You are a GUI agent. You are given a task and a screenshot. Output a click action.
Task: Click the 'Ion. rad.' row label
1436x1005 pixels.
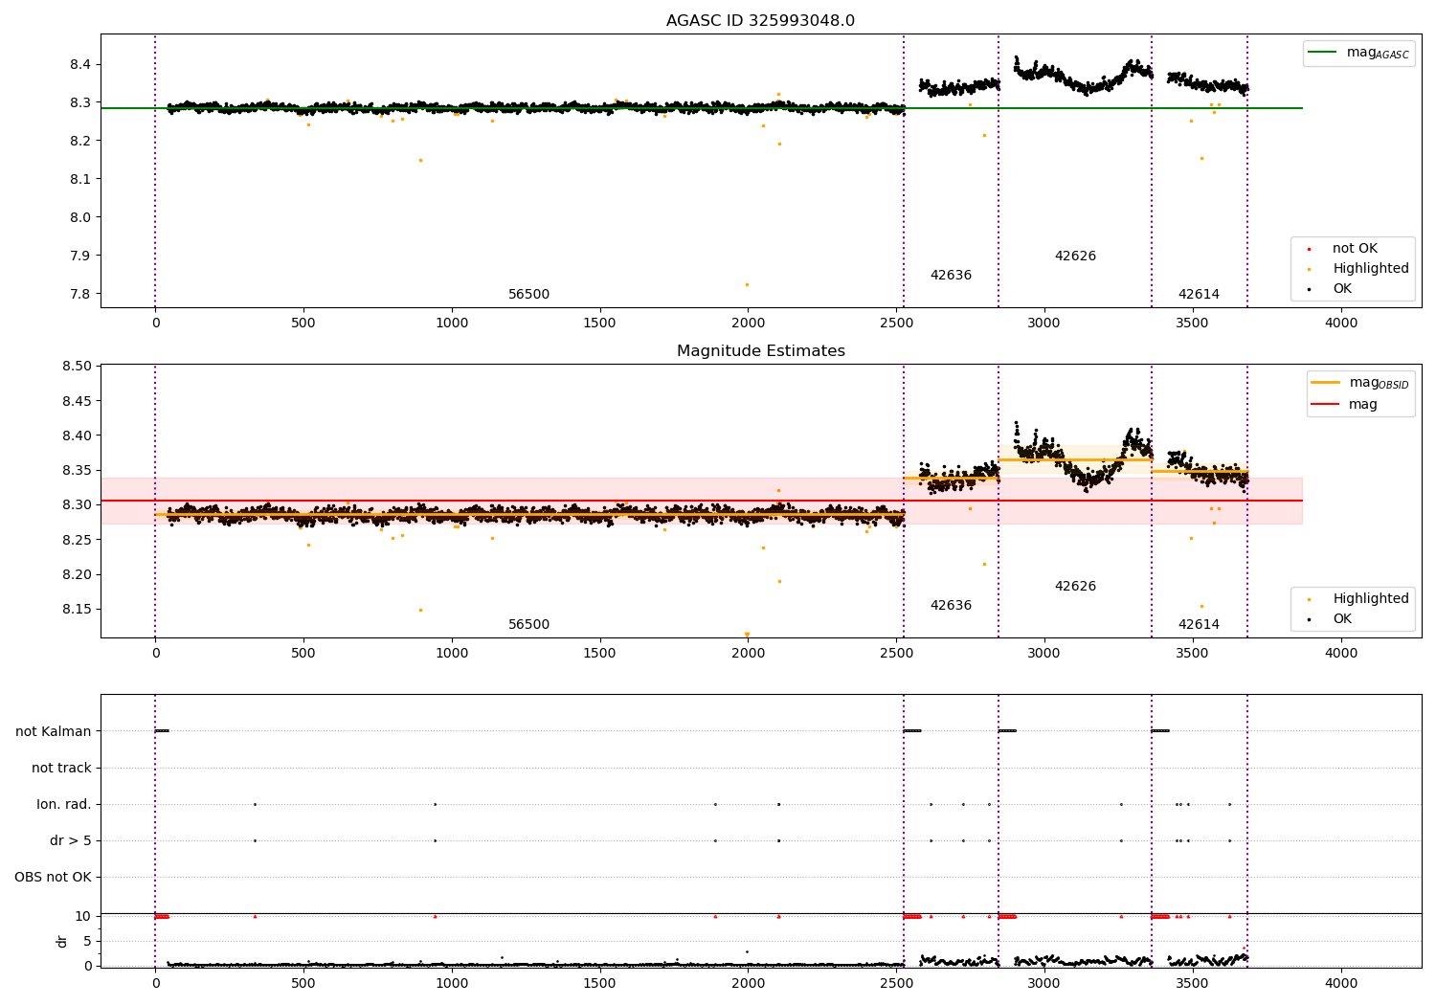tap(64, 805)
